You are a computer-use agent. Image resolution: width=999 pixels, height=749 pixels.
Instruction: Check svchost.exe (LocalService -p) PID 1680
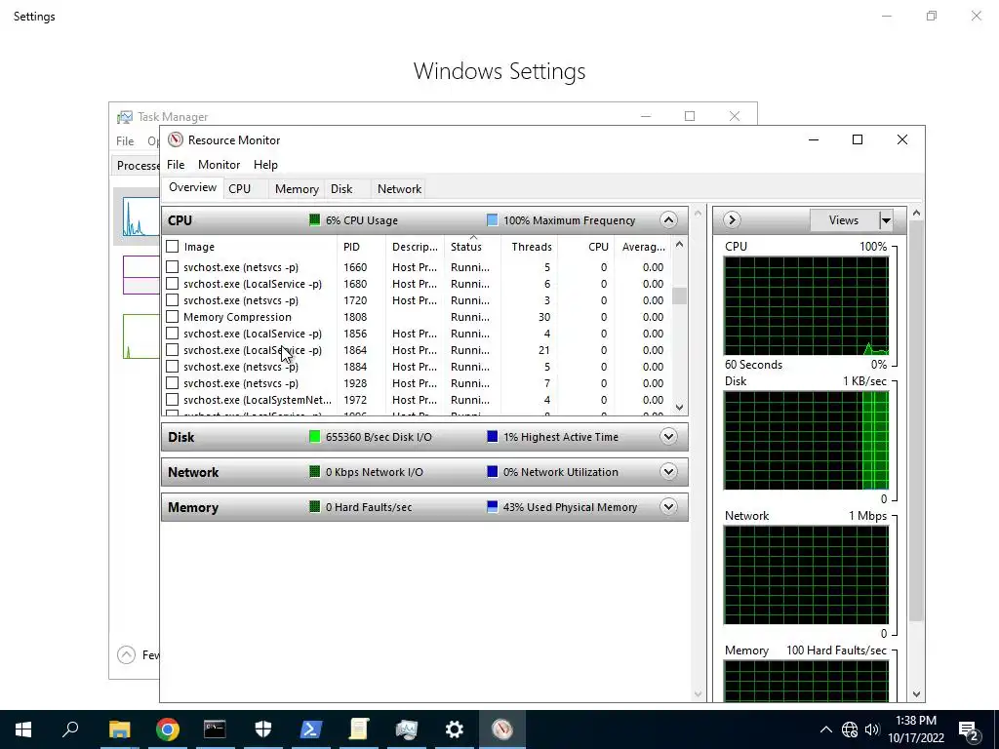(x=172, y=284)
